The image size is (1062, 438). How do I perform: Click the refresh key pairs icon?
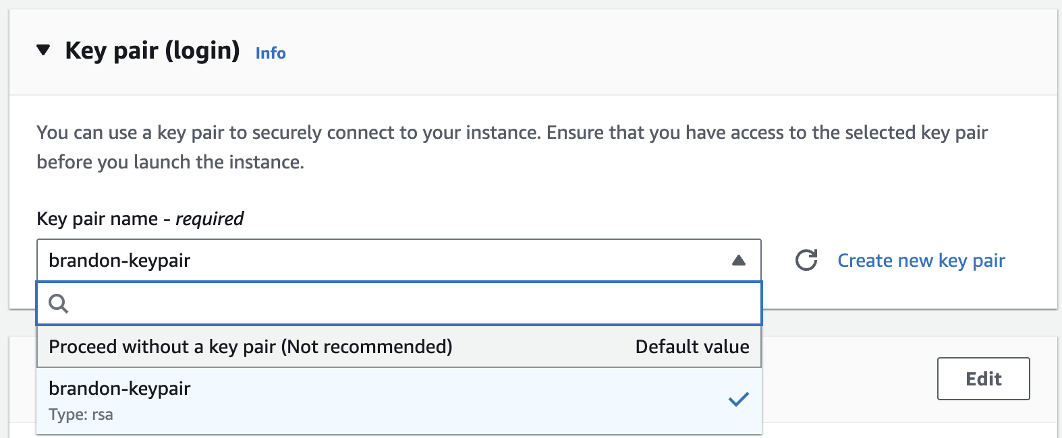806,260
